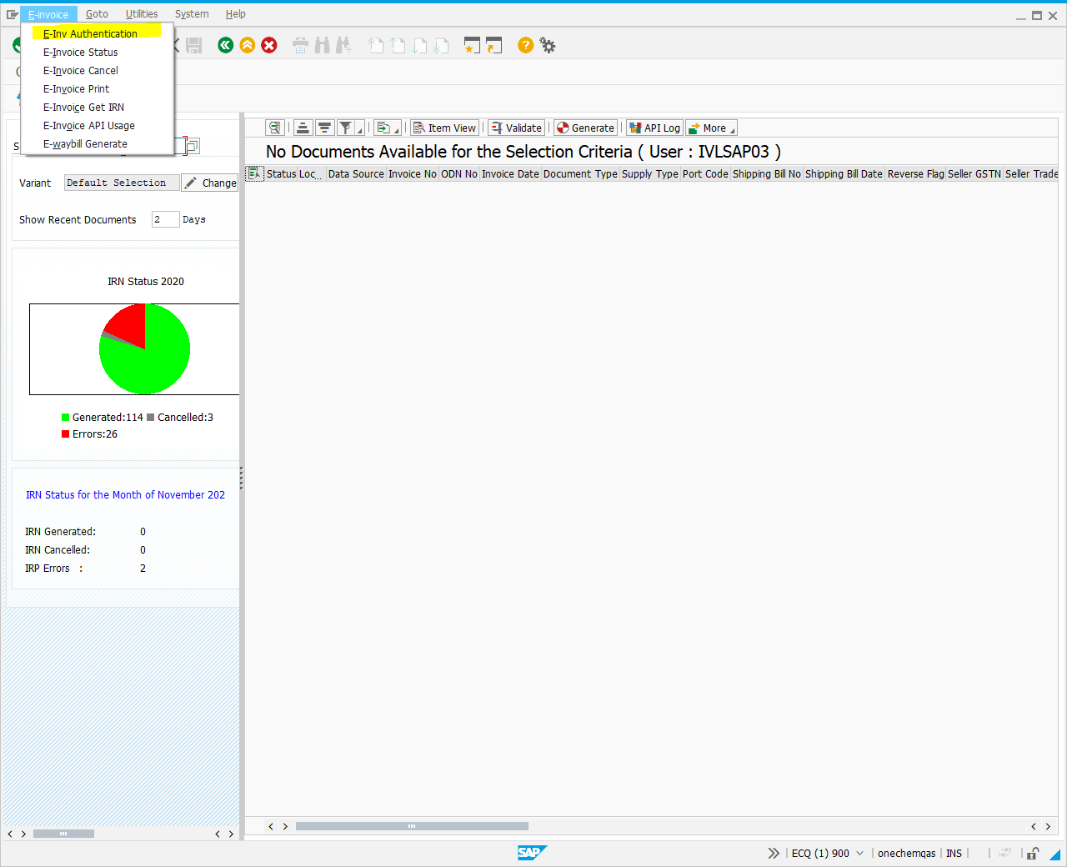
Task: Open the ECQ (1) 900 system dropdown
Action: [x=828, y=853]
